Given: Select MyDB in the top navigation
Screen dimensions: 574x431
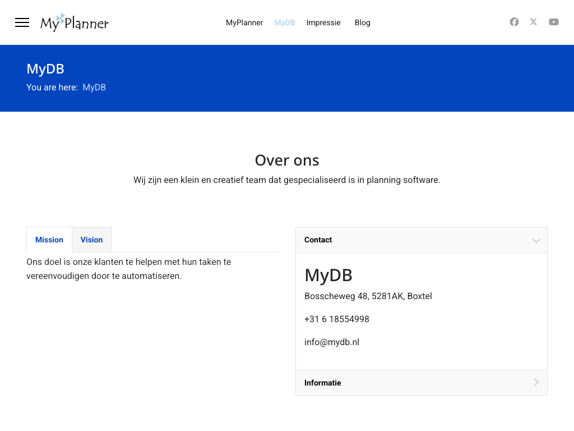Looking at the screenshot, I should (x=285, y=22).
